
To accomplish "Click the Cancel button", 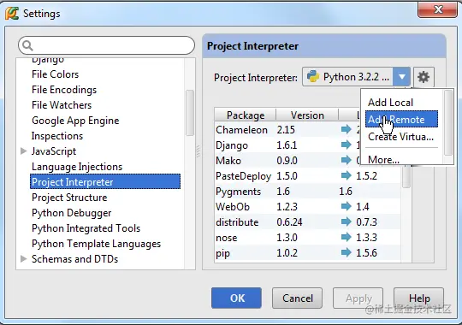I will point(297,298).
